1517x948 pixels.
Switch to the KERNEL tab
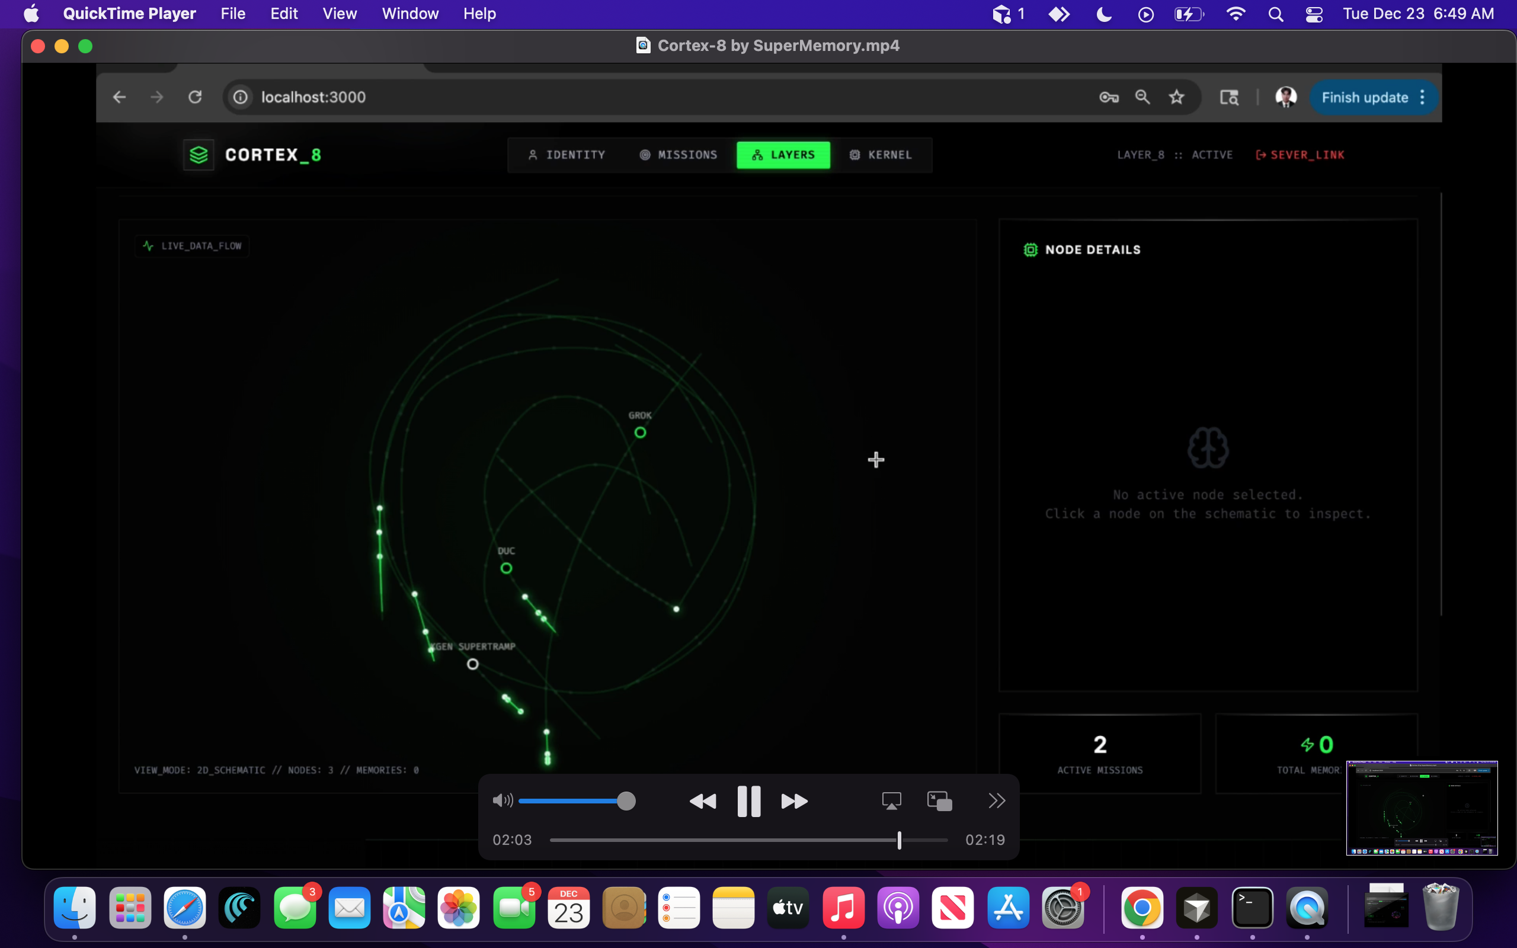point(881,155)
